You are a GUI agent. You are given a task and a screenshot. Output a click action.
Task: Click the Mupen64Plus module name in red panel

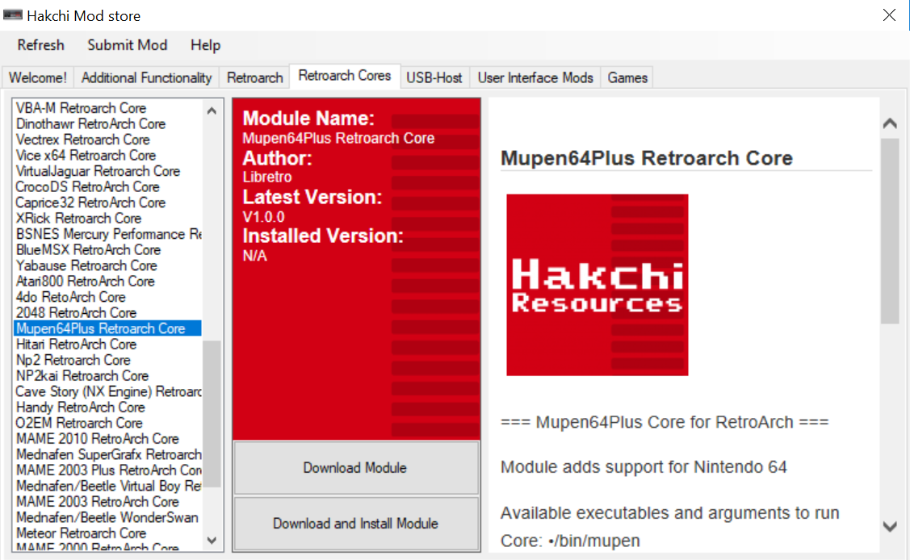(x=338, y=138)
